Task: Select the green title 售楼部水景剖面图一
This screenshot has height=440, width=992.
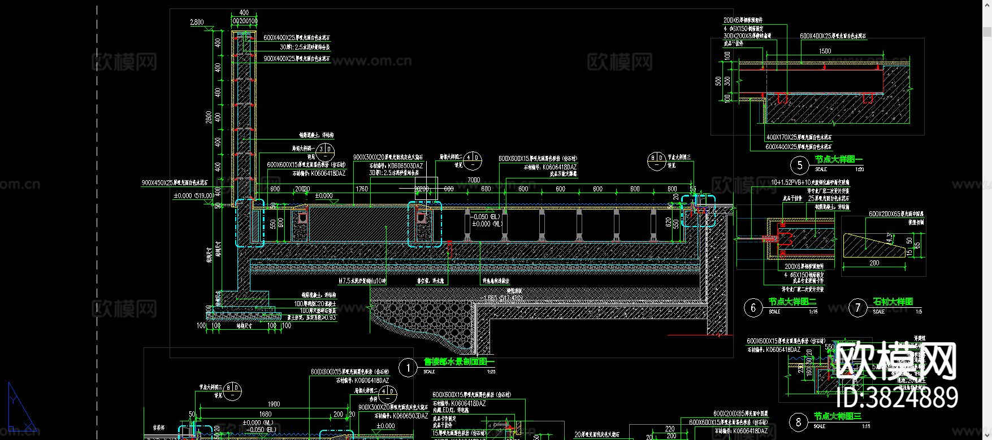Action: (x=459, y=361)
